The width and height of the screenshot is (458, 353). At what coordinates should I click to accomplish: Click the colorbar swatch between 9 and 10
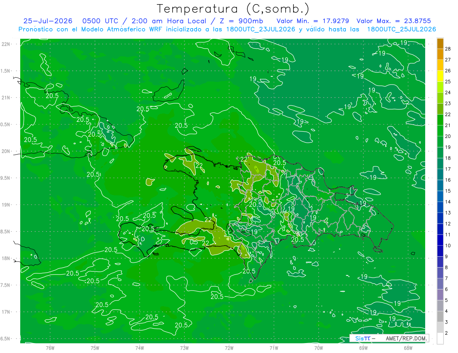[440, 251]
